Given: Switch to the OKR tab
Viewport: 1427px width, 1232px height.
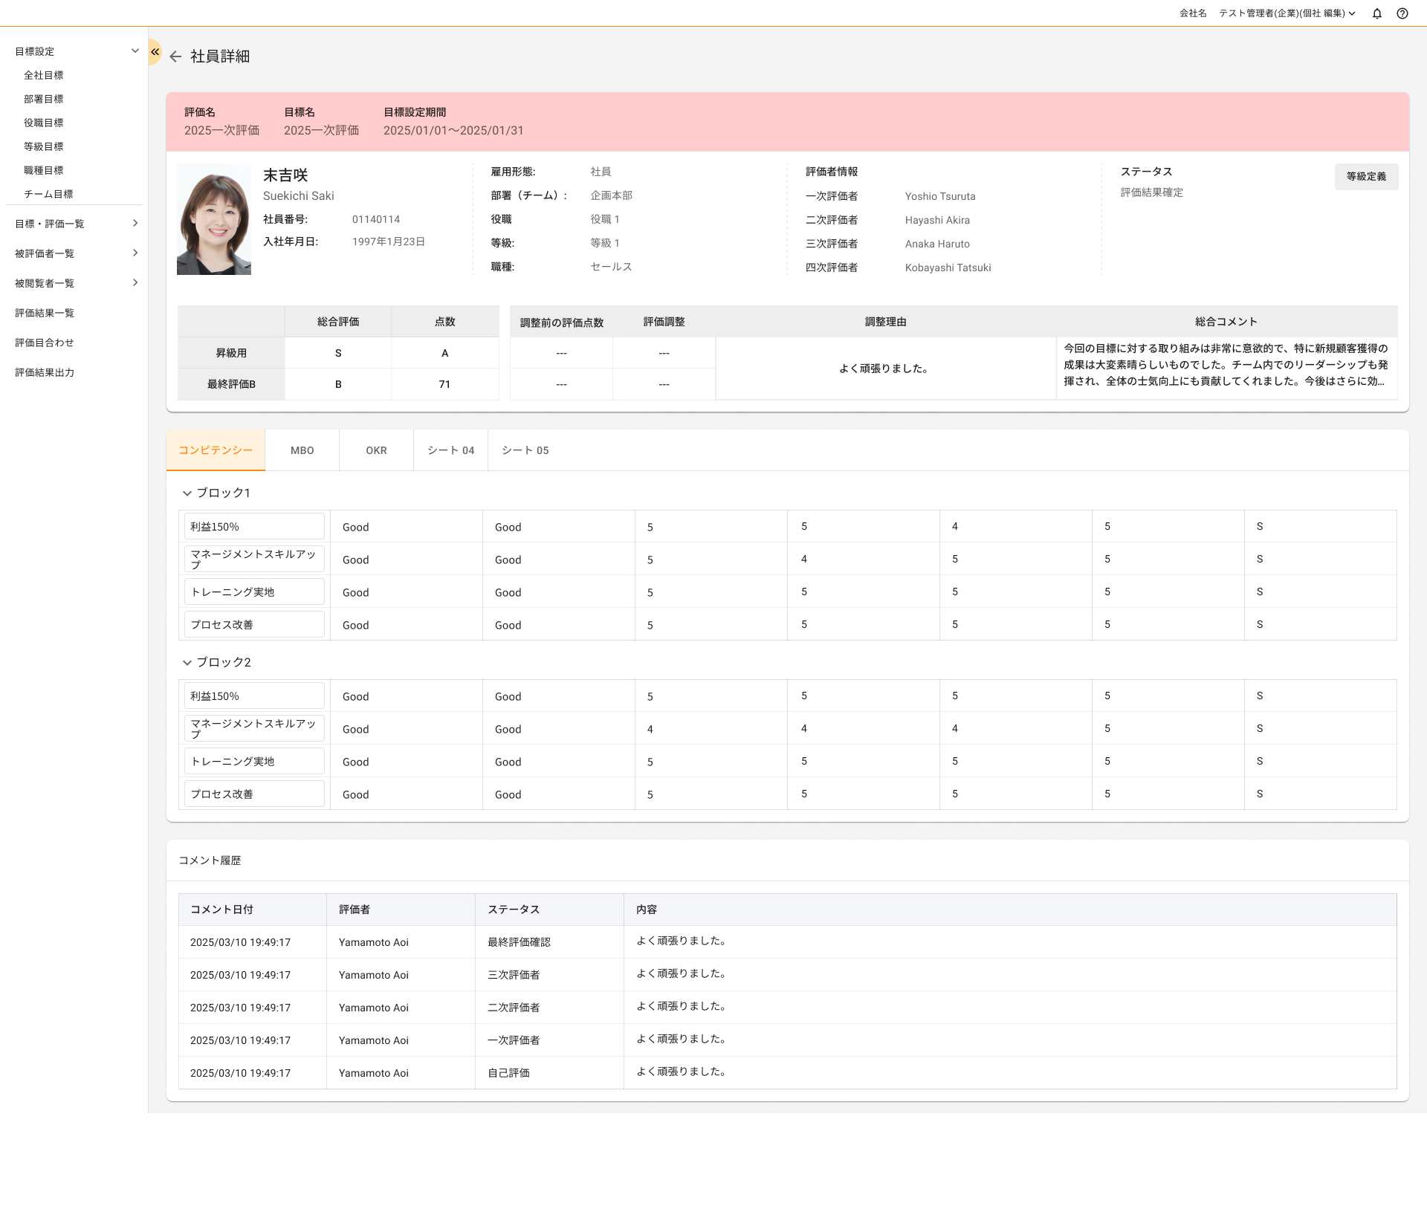Looking at the screenshot, I should coord(377,450).
